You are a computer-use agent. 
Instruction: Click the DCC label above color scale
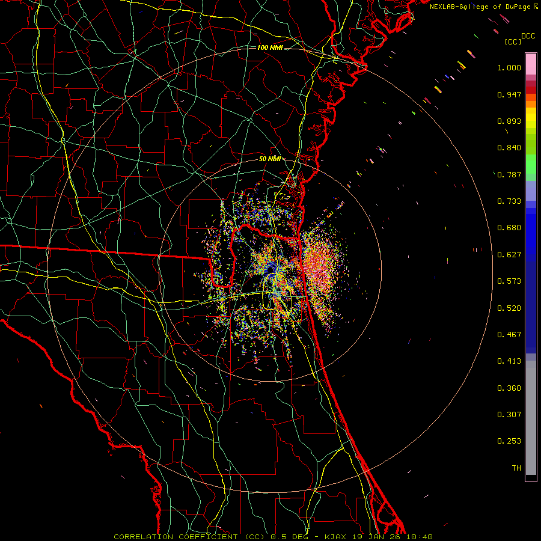(528, 35)
